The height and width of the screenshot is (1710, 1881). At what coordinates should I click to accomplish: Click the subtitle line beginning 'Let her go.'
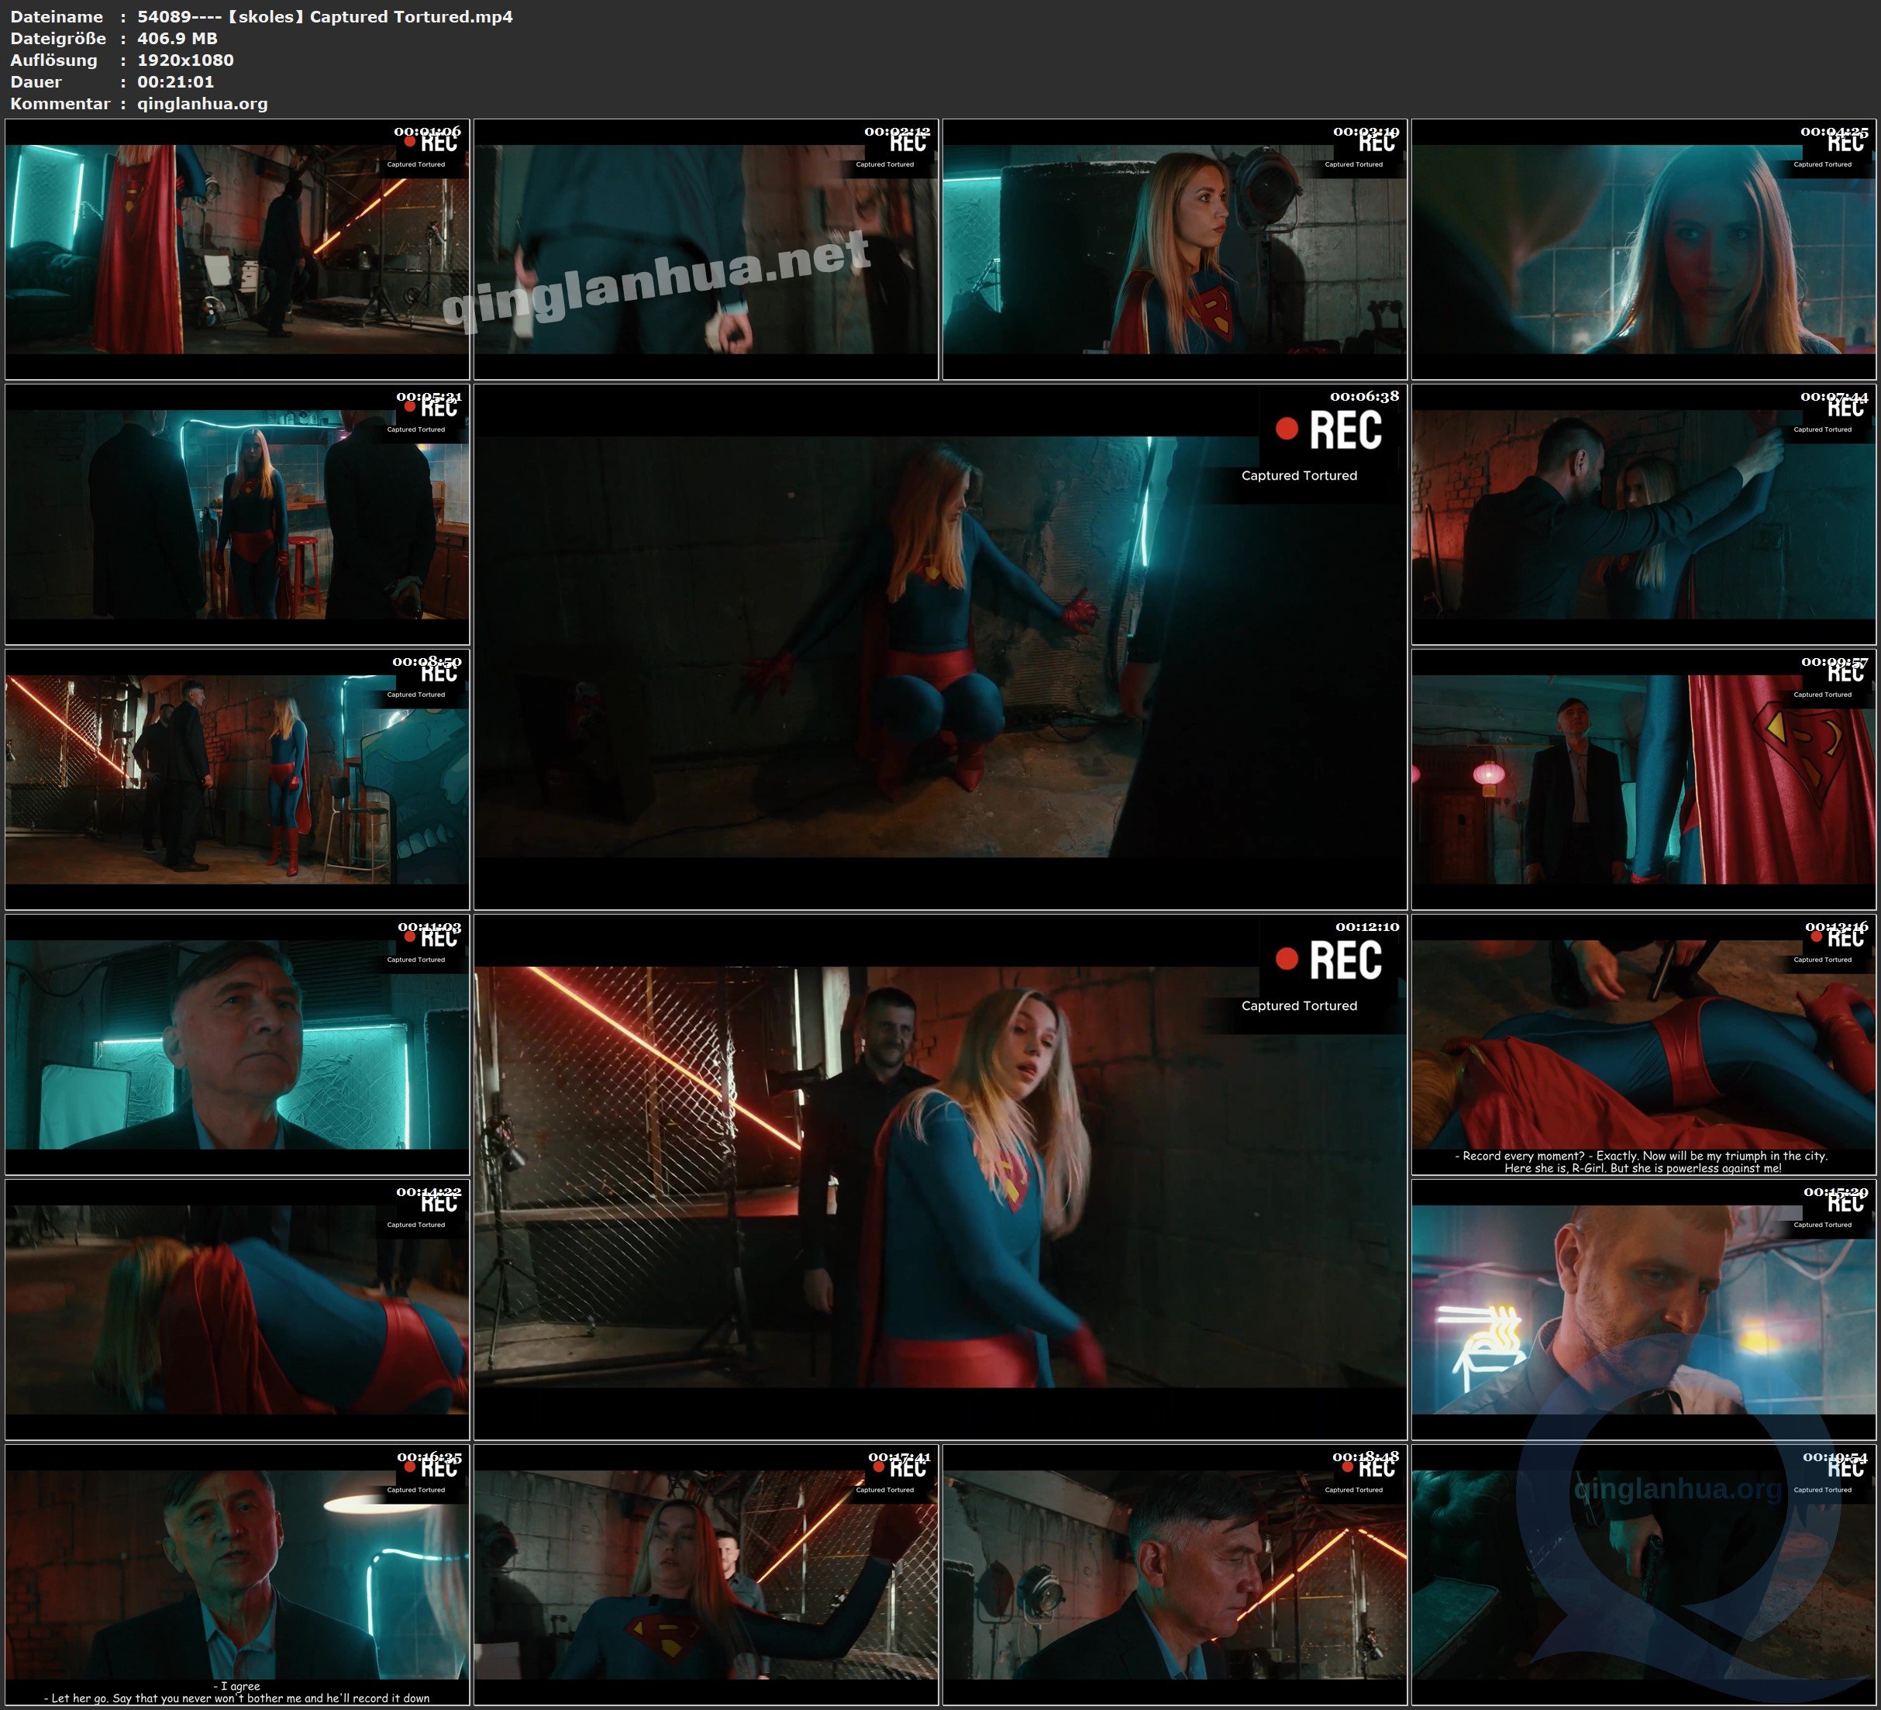[x=237, y=1698]
